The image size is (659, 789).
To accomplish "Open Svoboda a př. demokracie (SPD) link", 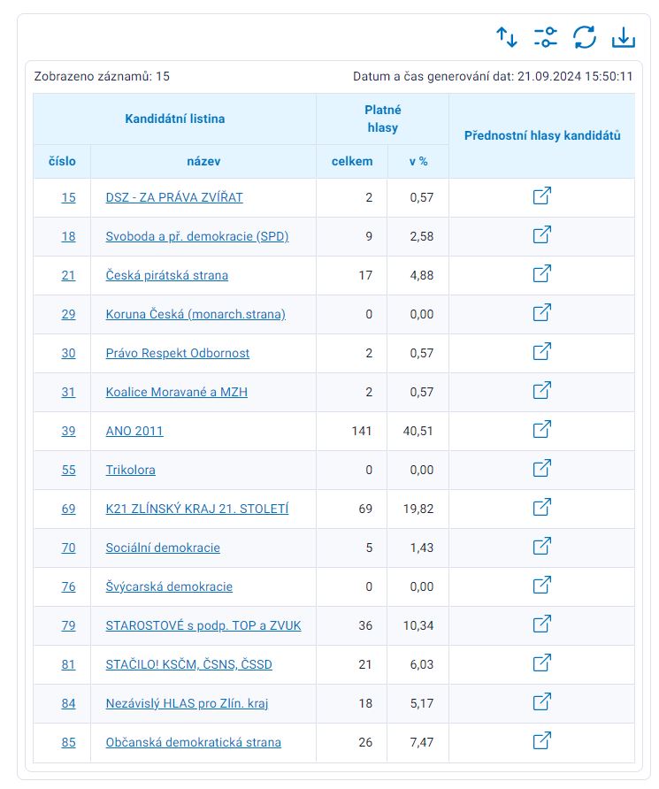I will click(197, 236).
